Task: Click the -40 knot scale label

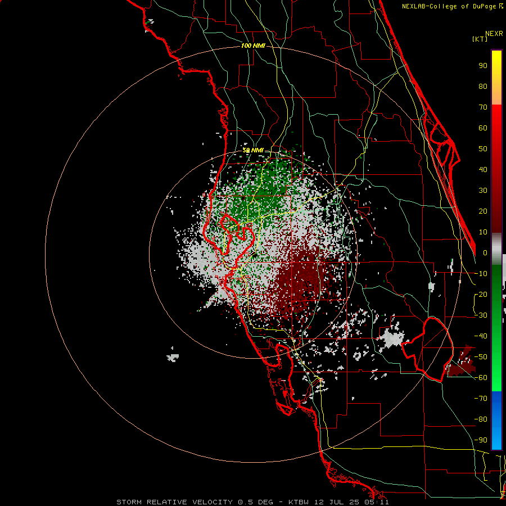Action: point(481,336)
